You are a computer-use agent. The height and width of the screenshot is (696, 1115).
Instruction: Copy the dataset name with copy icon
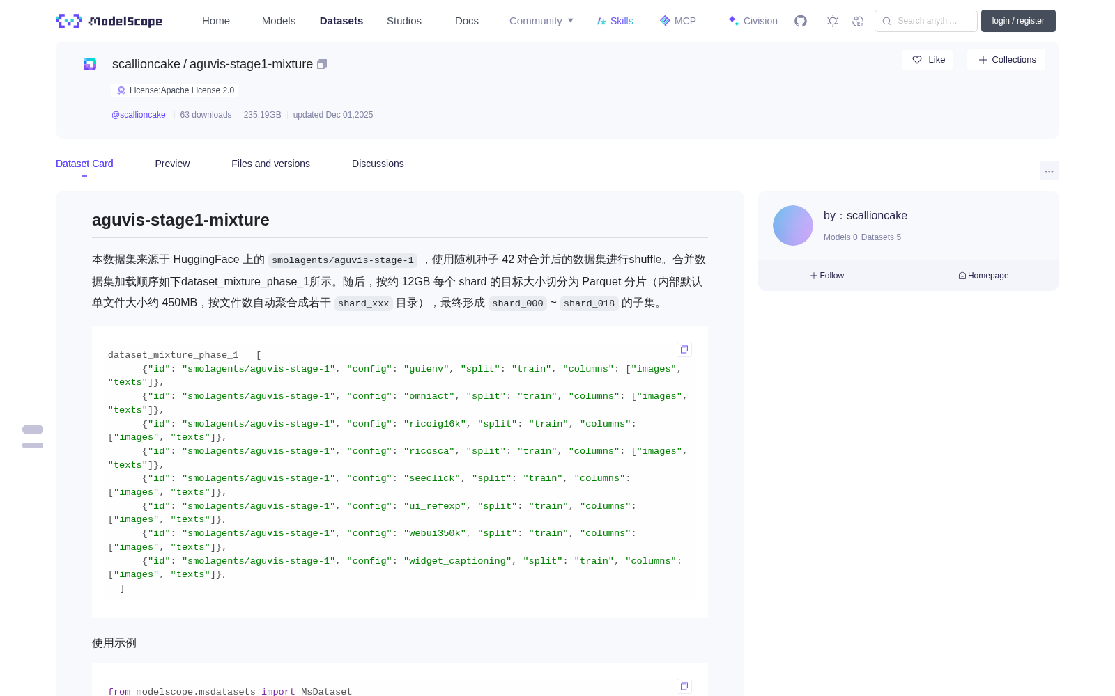click(322, 64)
